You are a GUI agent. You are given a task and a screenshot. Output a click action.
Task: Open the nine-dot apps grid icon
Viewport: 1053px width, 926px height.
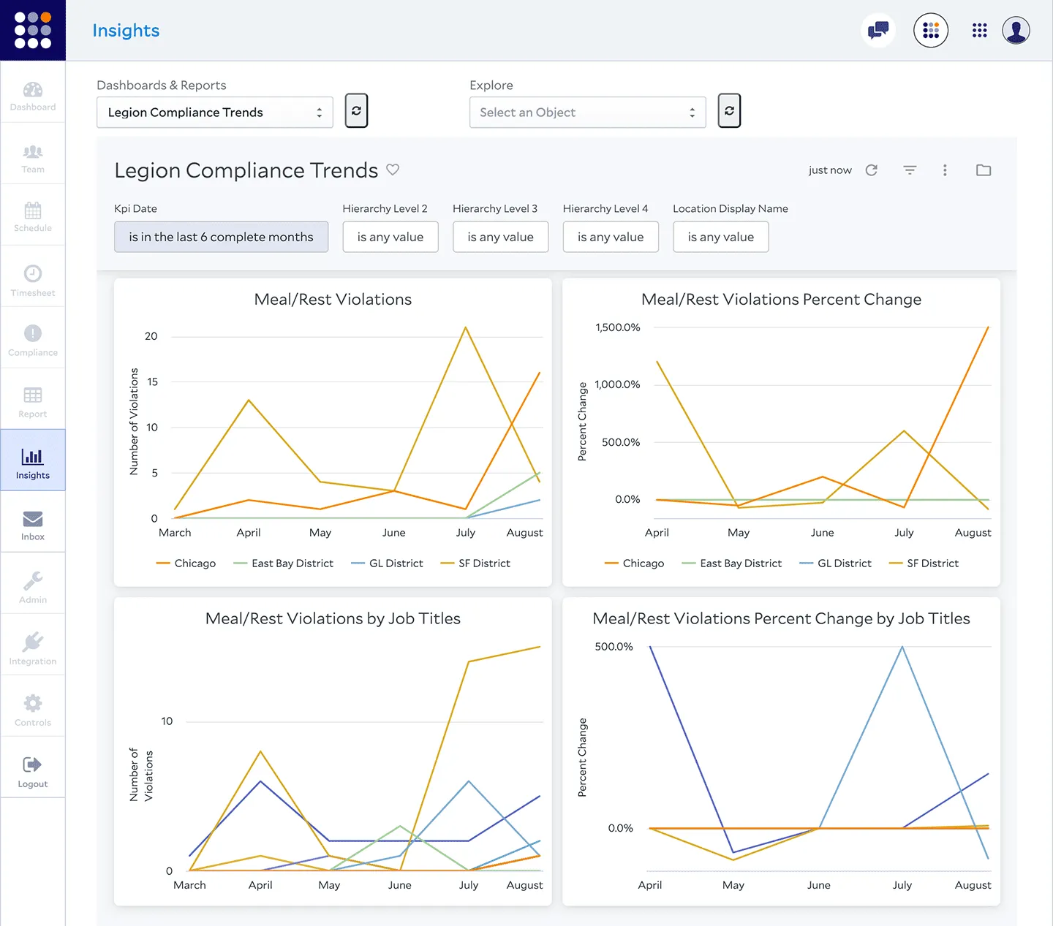[x=979, y=31]
